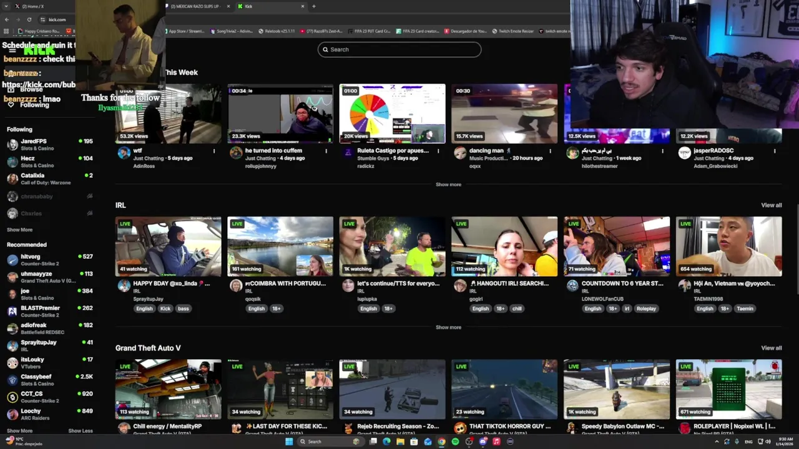Open File Explorer from the taskbar
Screen dimensions: 799x449
(400, 442)
